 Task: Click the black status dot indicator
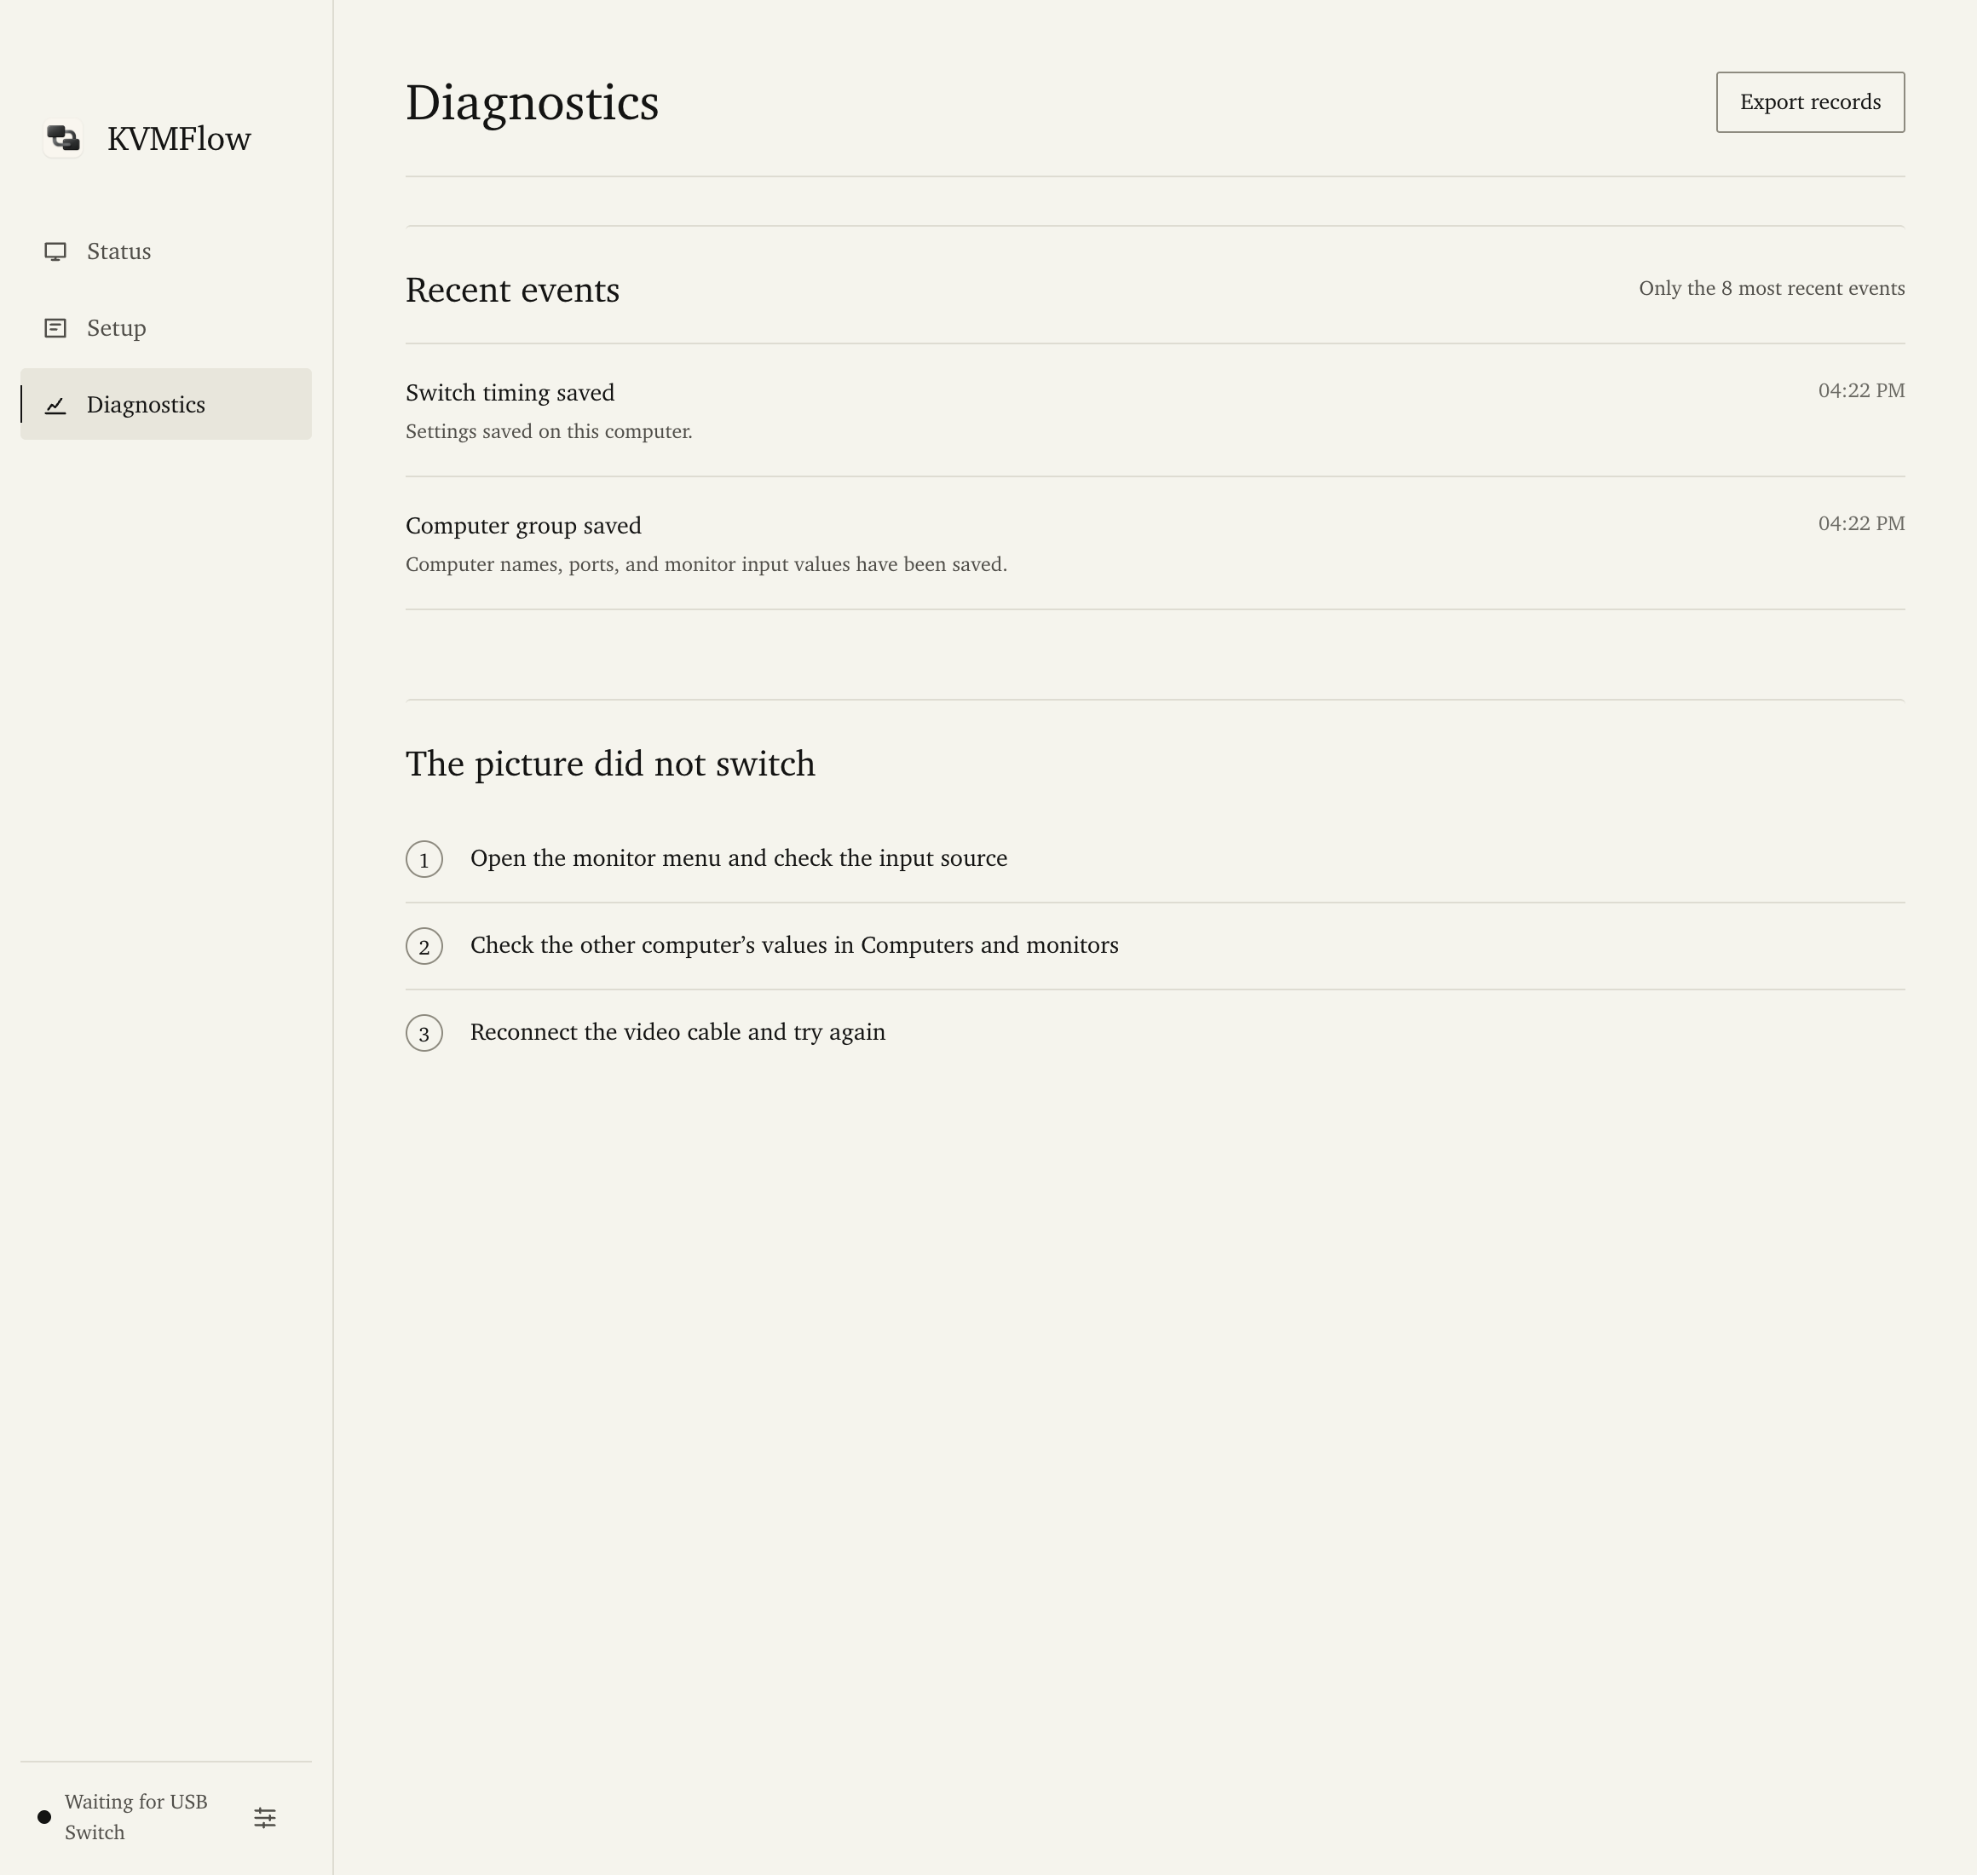point(44,1817)
